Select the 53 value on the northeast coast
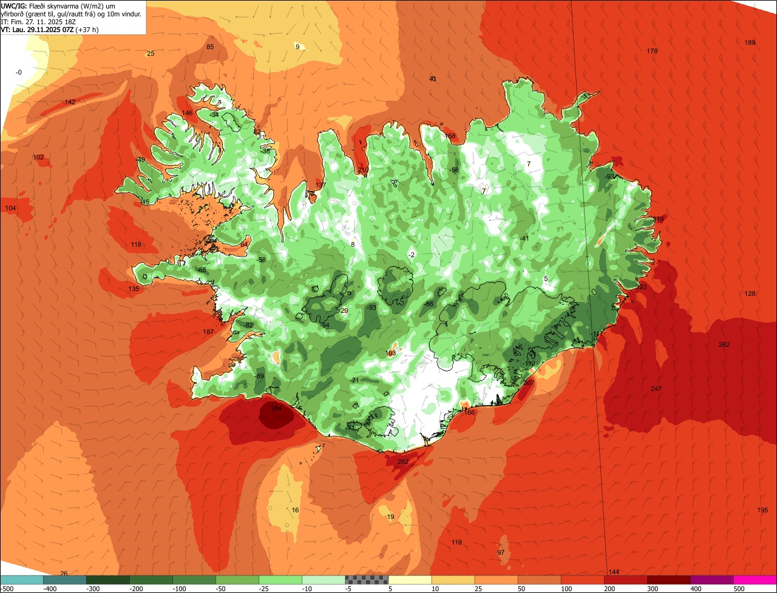The width and height of the screenshot is (777, 593). 586,96
